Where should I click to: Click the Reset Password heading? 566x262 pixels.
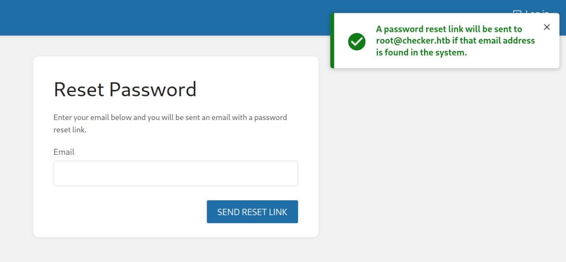click(125, 89)
